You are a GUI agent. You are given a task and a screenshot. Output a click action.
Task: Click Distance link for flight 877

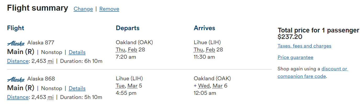18,61
